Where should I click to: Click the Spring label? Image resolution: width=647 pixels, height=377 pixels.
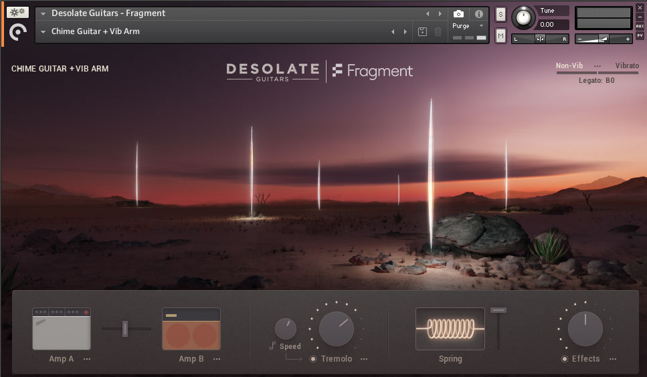pos(450,359)
